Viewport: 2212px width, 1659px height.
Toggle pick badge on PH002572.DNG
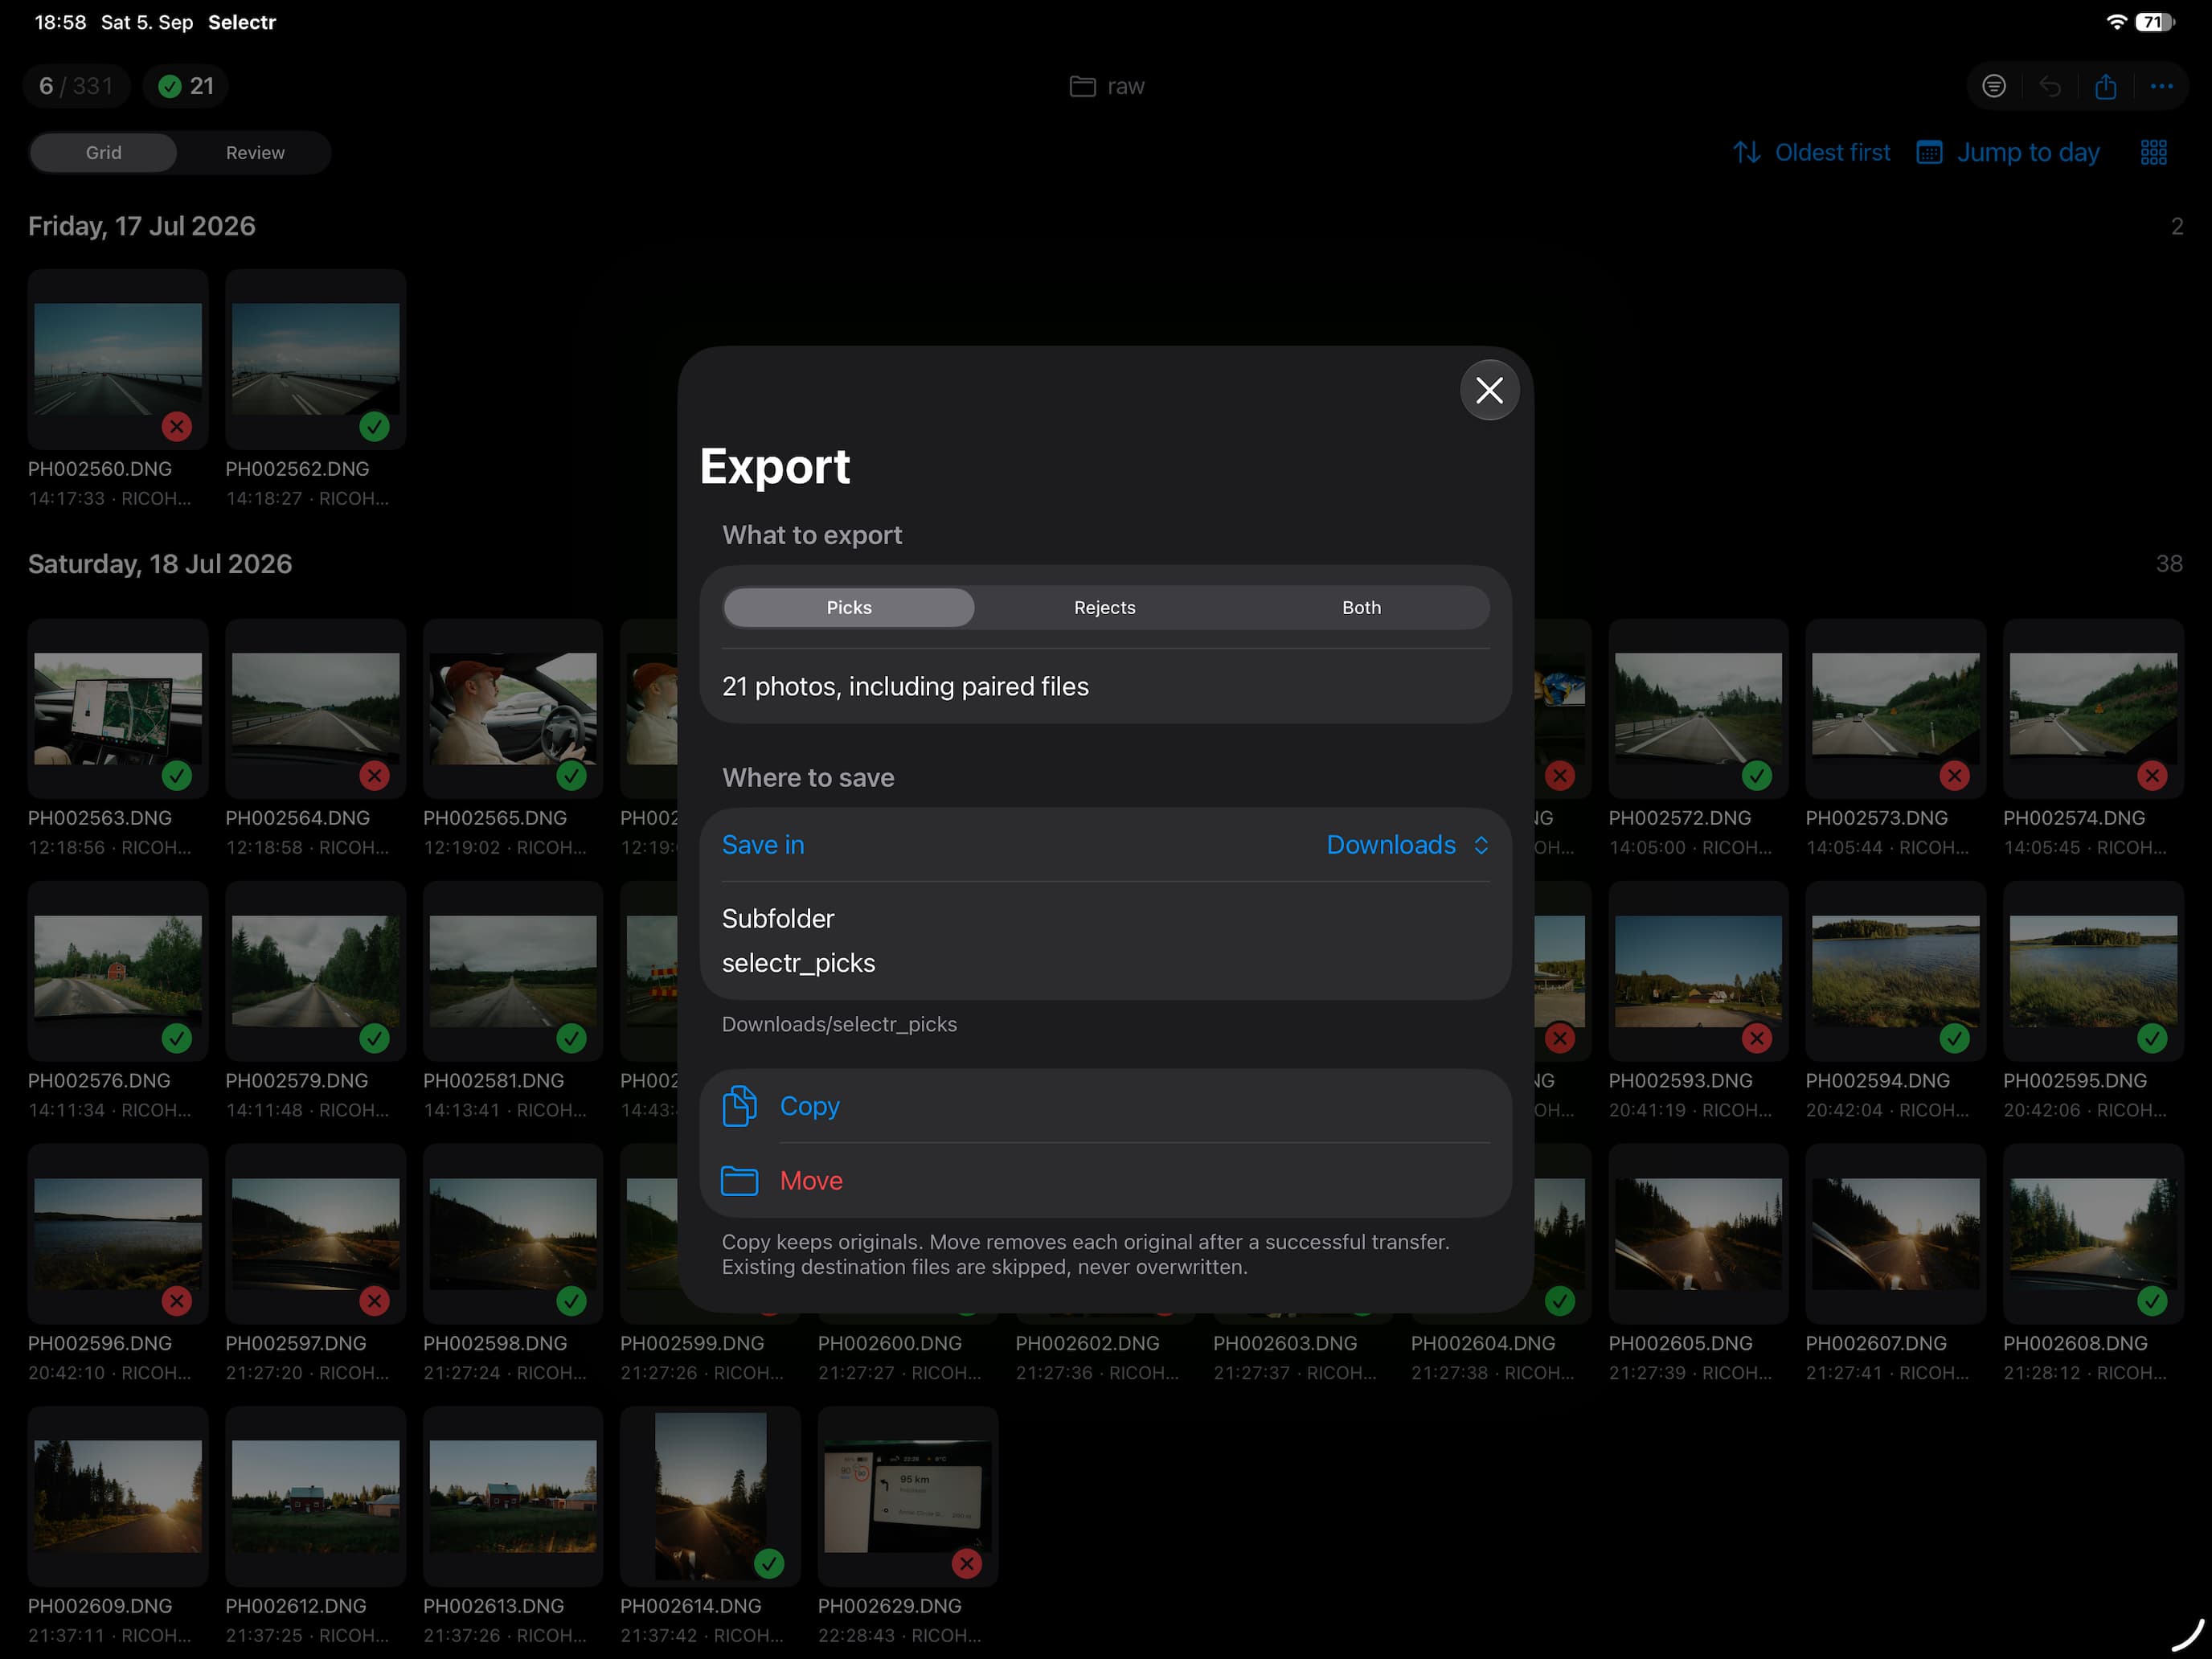[1756, 775]
